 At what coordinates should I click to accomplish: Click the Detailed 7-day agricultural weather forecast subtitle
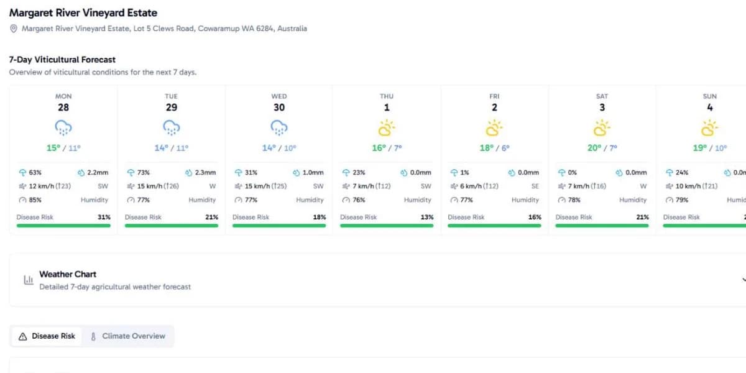(115, 287)
